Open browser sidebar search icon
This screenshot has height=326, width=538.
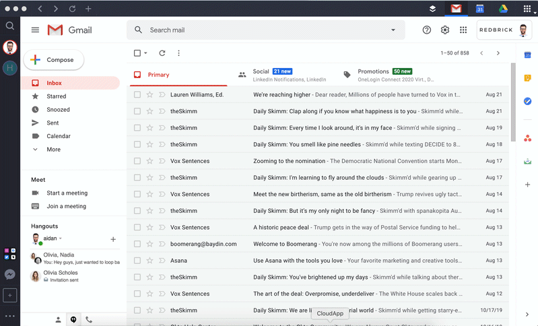tap(10, 26)
